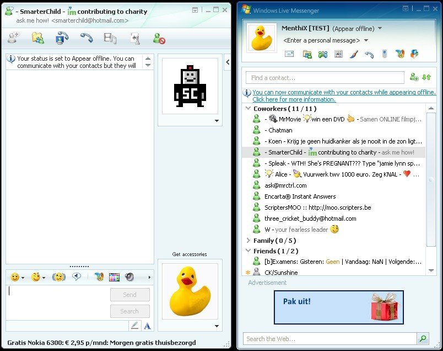This screenshot has height=351, width=443.
Task: Click the grayed-out Send button
Action: coord(129,295)
